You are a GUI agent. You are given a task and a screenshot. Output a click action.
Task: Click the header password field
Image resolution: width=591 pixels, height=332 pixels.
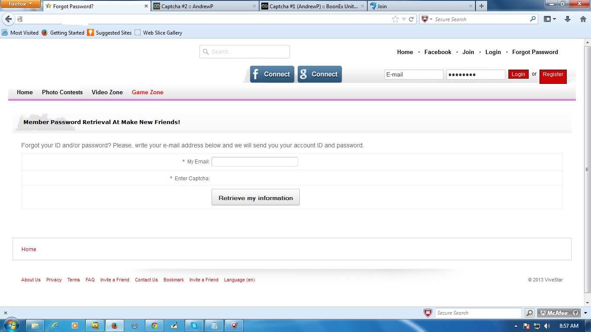[476, 74]
